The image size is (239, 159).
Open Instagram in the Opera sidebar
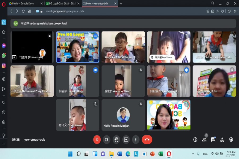[x=4, y=65]
